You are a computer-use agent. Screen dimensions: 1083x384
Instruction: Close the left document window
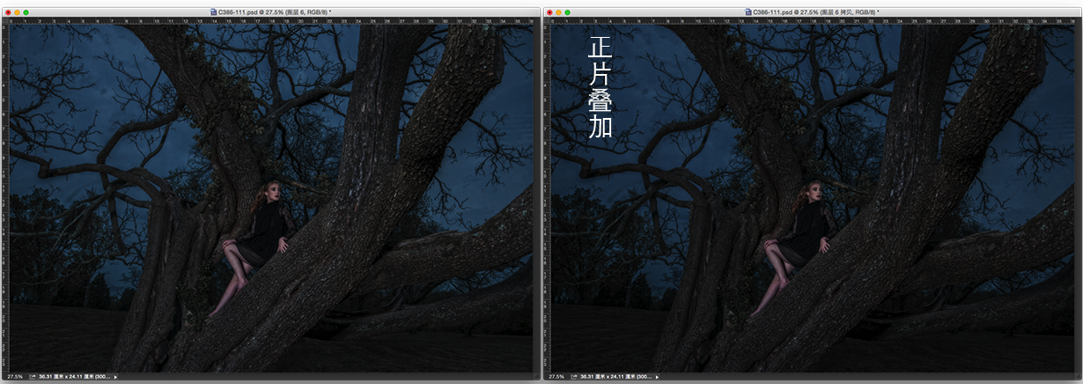(x=8, y=12)
